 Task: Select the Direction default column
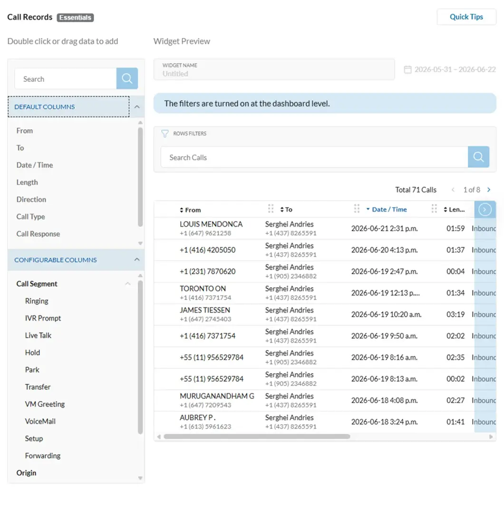click(31, 199)
